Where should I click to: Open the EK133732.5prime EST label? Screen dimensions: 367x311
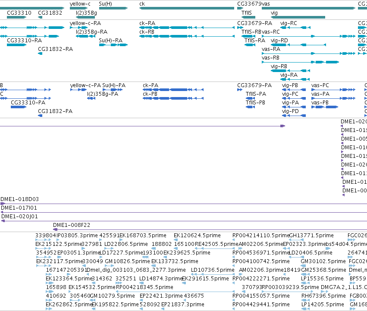tap(175, 261)
